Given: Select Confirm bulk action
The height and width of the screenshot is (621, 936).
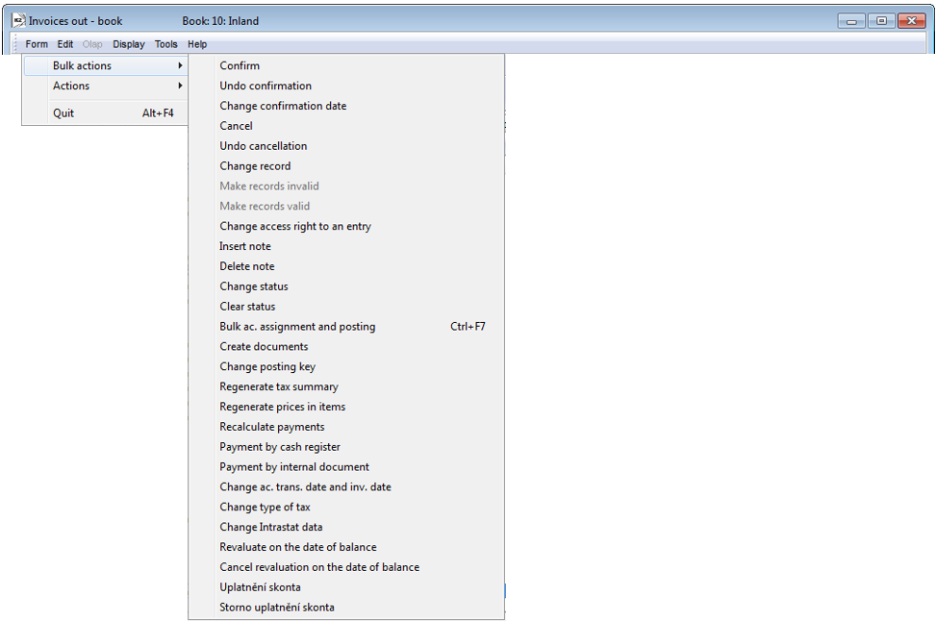Looking at the screenshot, I should [346, 65].
